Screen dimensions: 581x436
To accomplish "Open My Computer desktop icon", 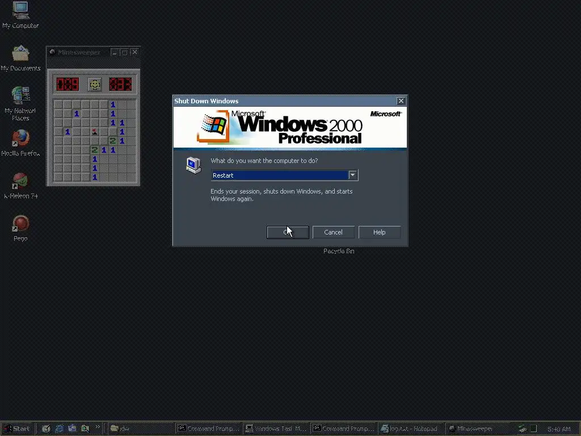I will pyautogui.click(x=20, y=15).
